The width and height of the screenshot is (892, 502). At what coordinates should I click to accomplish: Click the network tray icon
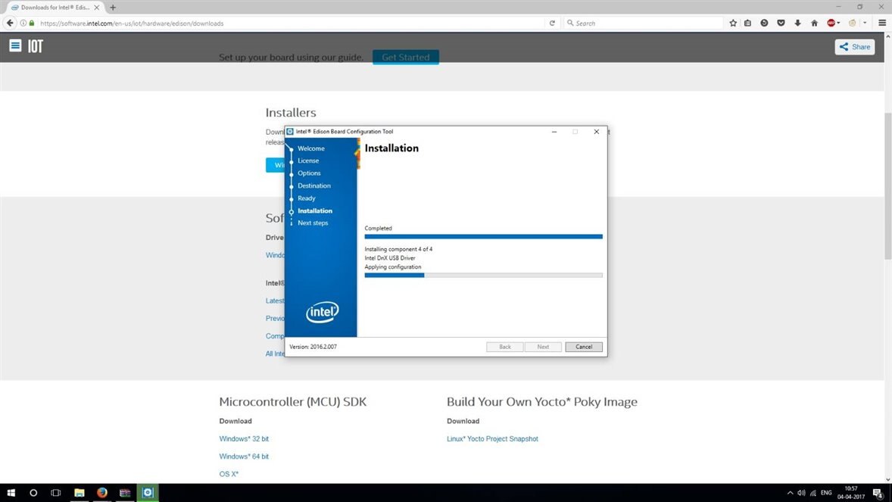[x=813, y=493]
